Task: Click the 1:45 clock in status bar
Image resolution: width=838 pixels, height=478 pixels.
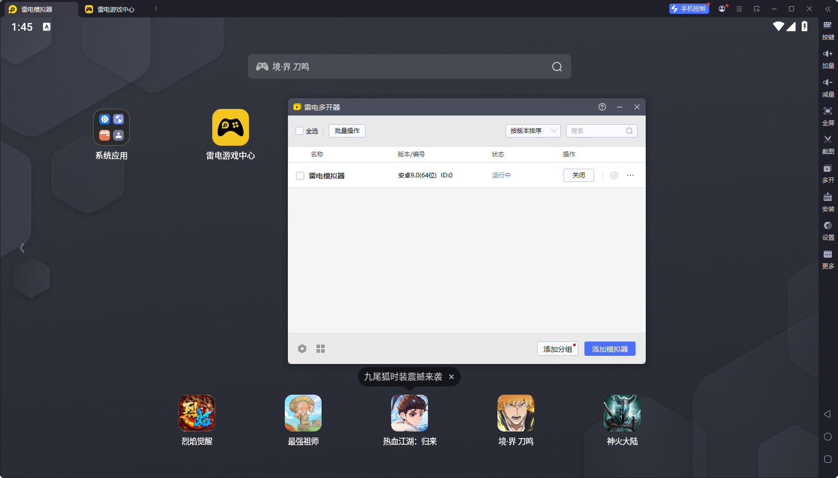Action: tap(22, 27)
